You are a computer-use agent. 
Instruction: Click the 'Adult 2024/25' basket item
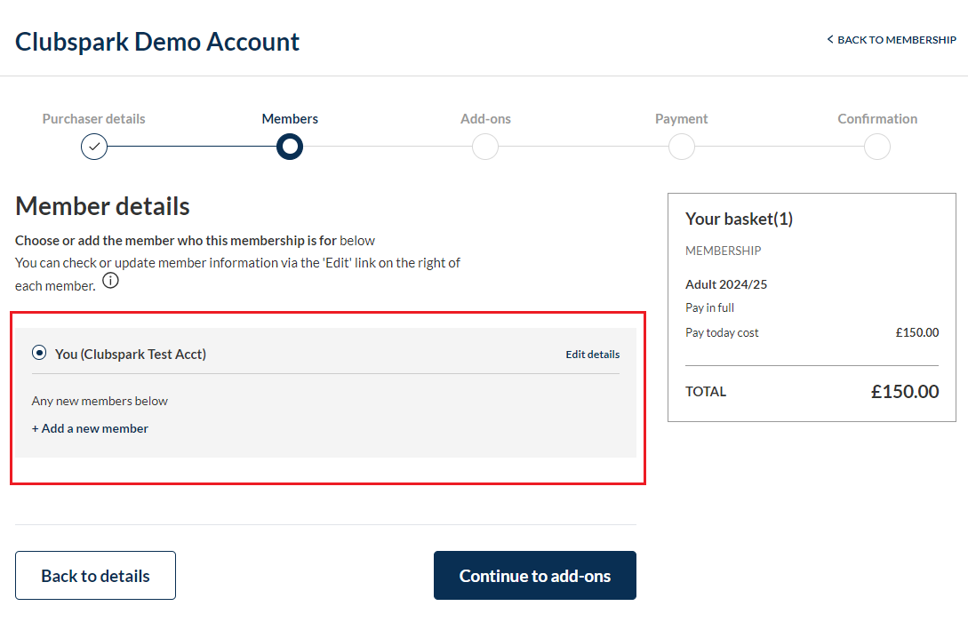[726, 284]
